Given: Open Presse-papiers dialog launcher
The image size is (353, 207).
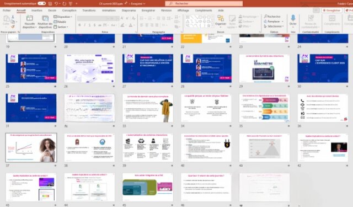Looking at the screenshot, I should tap(19, 32).
